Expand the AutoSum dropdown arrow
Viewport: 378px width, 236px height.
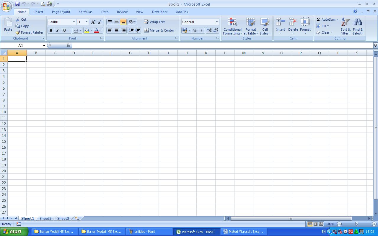coord(338,19)
